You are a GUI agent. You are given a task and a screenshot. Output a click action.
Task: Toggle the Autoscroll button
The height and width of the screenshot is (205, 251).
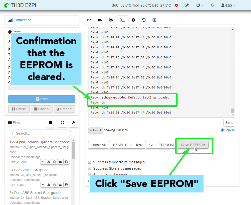coord(96,130)
